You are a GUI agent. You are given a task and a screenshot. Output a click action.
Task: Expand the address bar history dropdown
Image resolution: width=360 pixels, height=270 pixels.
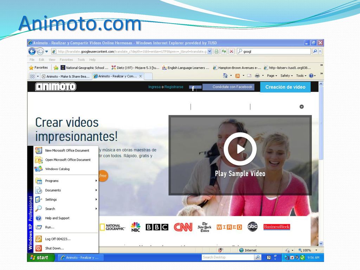(x=210, y=51)
